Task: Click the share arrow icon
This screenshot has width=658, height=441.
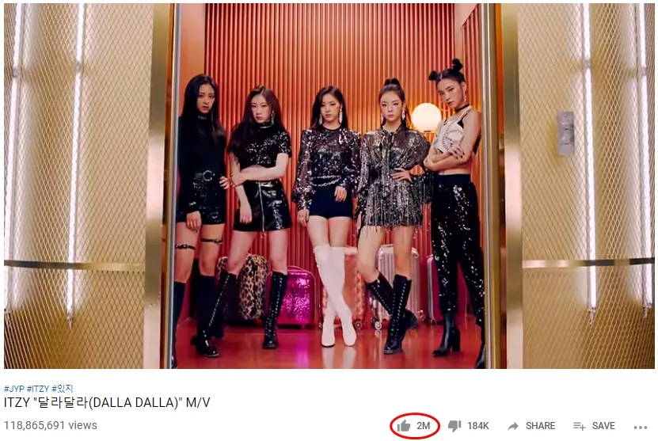Action: click(x=513, y=426)
